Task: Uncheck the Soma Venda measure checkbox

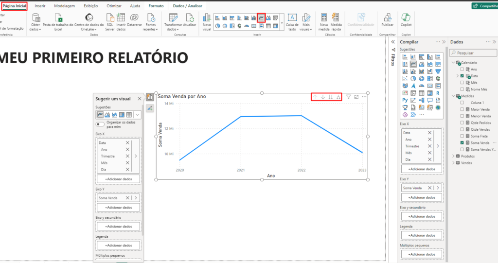Action: tap(462, 143)
